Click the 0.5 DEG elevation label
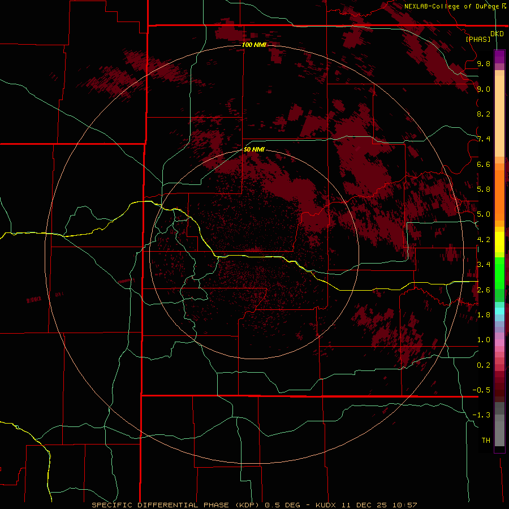Image resolution: width=509 pixels, height=509 pixels. click(x=283, y=505)
